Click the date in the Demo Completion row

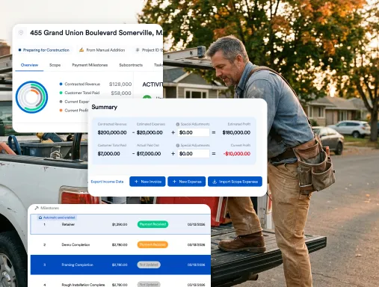pyautogui.click(x=196, y=244)
